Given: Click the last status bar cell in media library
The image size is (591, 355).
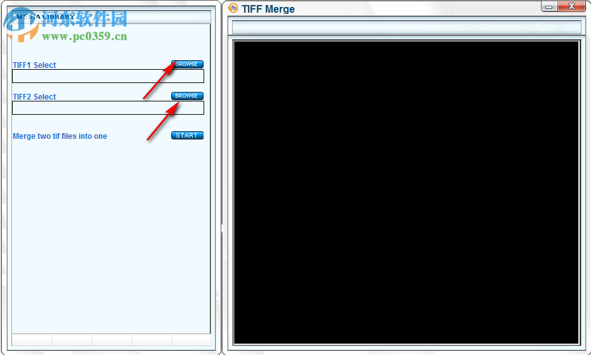Looking at the screenshot, I should [191, 340].
